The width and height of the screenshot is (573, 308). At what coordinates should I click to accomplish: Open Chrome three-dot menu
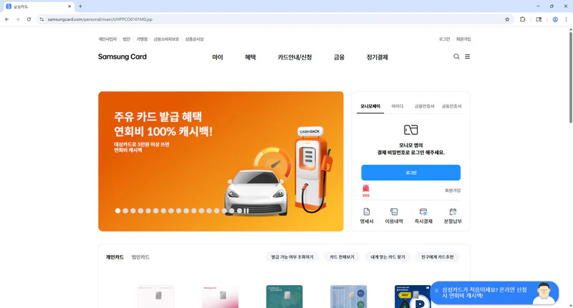566,19
